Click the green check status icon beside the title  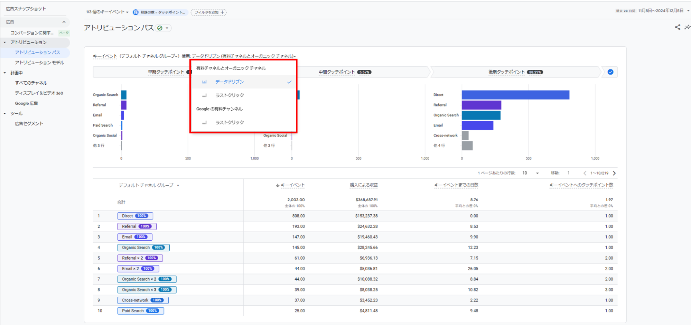pyautogui.click(x=160, y=28)
